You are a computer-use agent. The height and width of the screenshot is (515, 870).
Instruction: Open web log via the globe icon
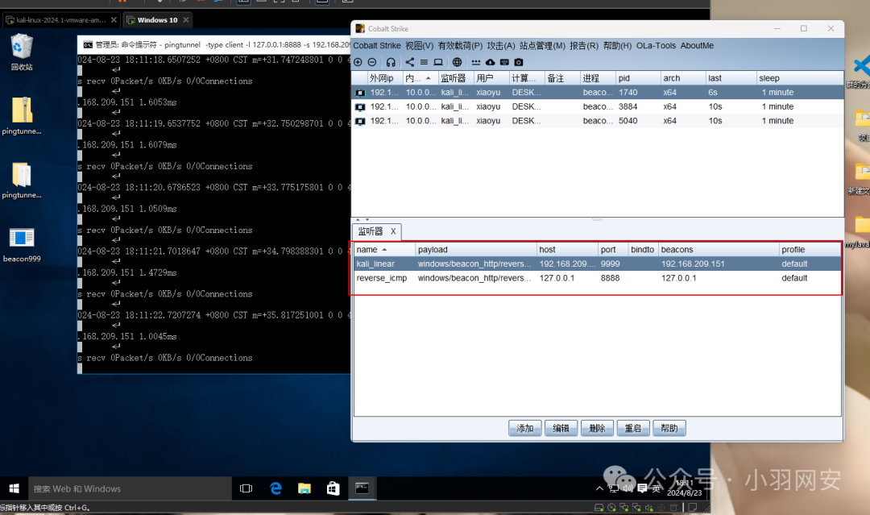tap(458, 62)
